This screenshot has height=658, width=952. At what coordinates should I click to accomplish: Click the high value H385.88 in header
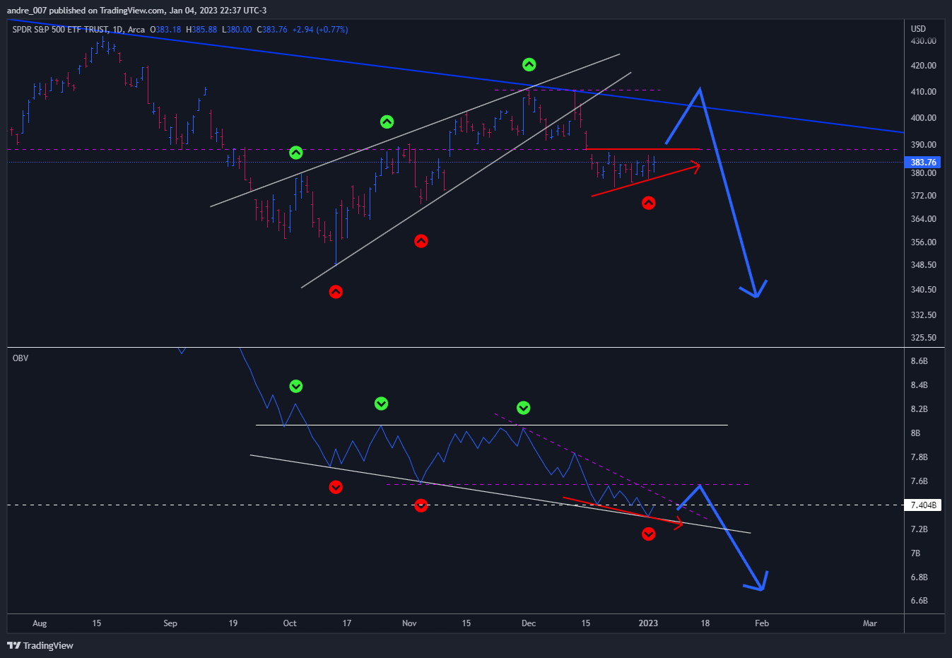tap(201, 30)
